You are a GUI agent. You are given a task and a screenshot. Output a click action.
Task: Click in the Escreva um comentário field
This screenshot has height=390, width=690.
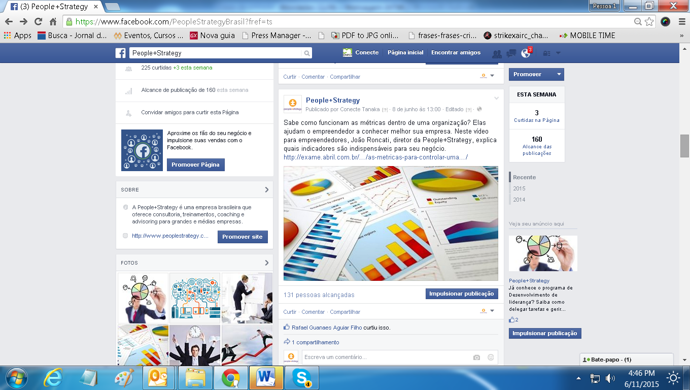point(386,357)
